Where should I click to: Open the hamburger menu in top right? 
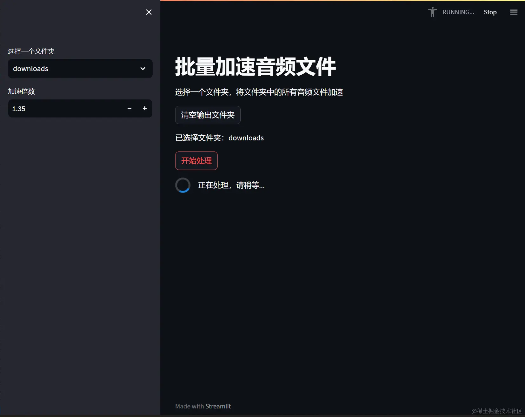click(x=514, y=12)
